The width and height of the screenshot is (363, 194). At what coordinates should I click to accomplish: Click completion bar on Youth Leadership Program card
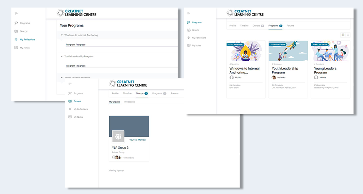(288, 83)
